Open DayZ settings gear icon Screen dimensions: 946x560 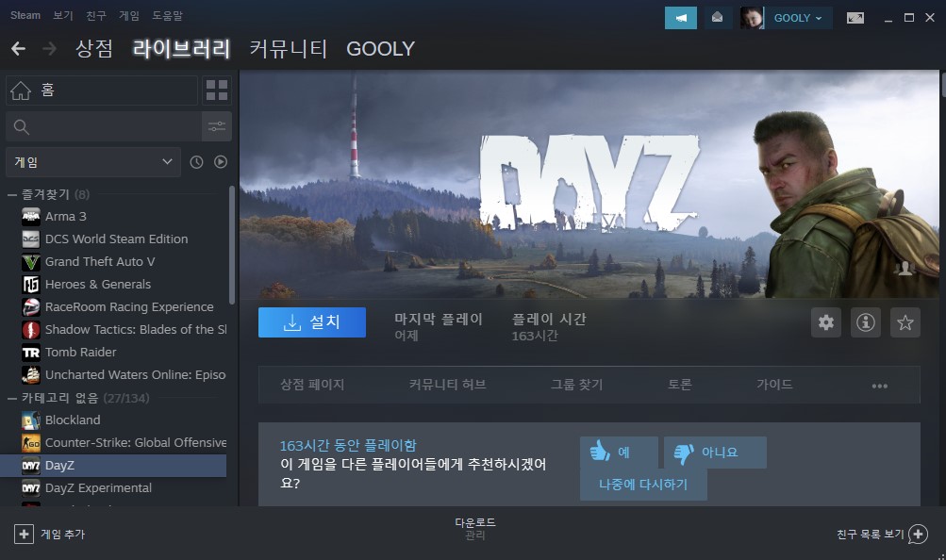(x=826, y=322)
